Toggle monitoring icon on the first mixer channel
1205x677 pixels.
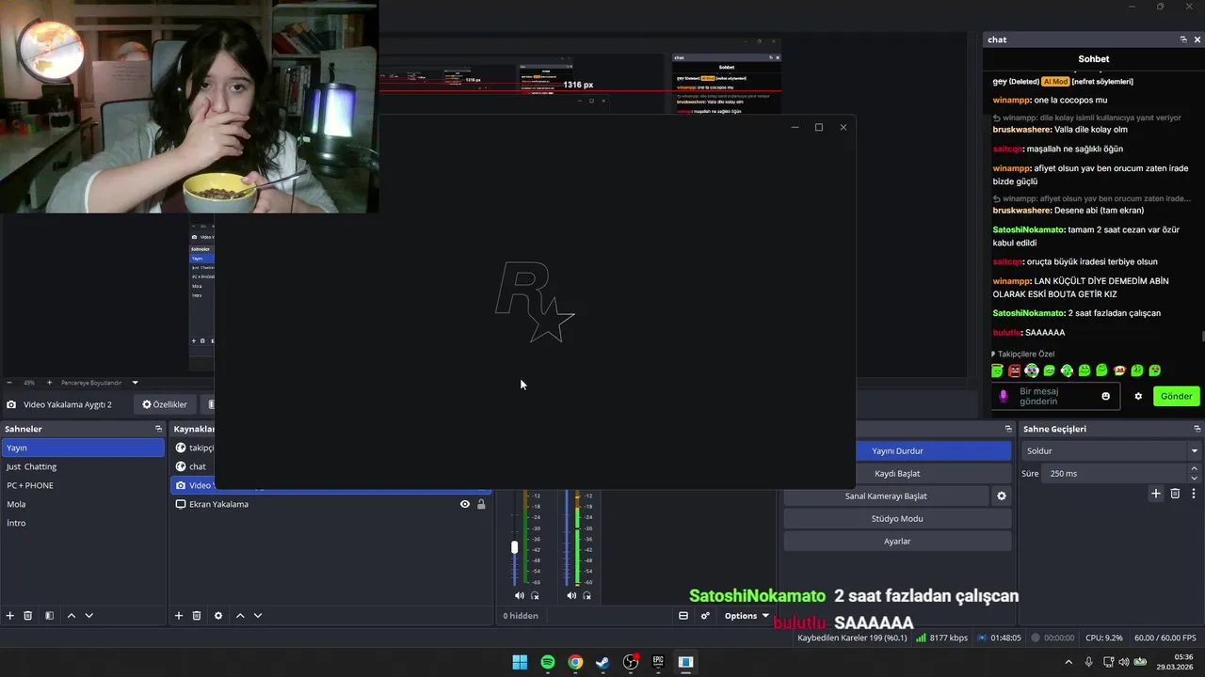pyautogui.click(x=535, y=595)
